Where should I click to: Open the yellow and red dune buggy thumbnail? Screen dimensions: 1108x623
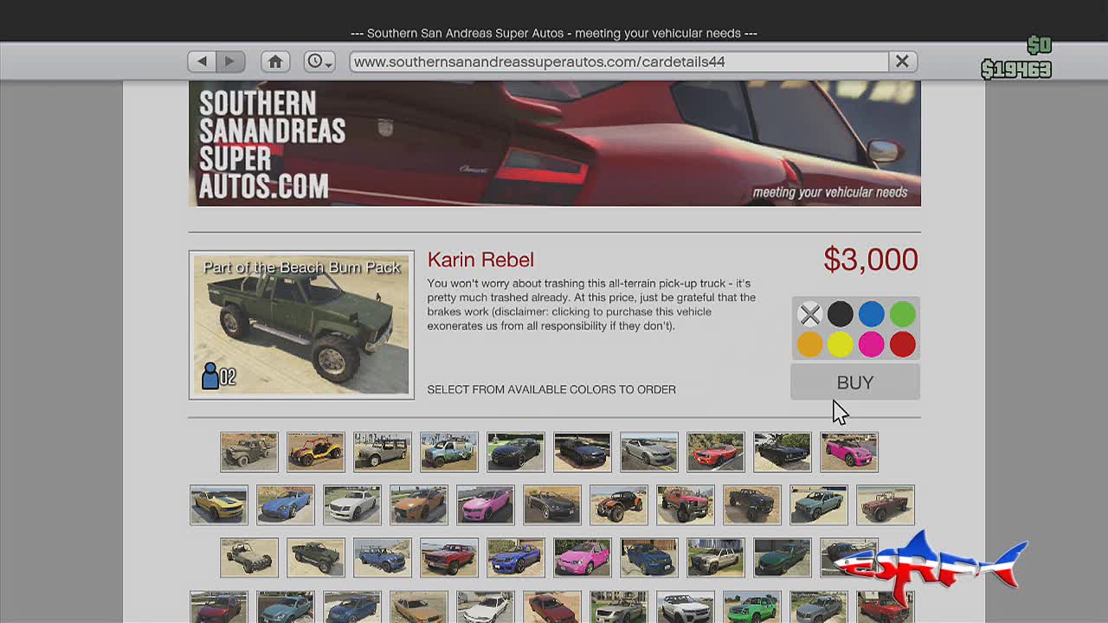[316, 452]
